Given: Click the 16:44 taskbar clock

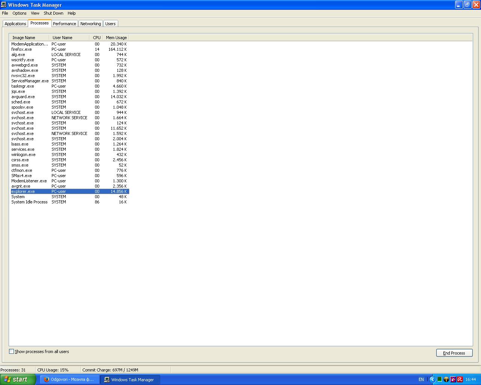Looking at the screenshot, I should (470, 379).
